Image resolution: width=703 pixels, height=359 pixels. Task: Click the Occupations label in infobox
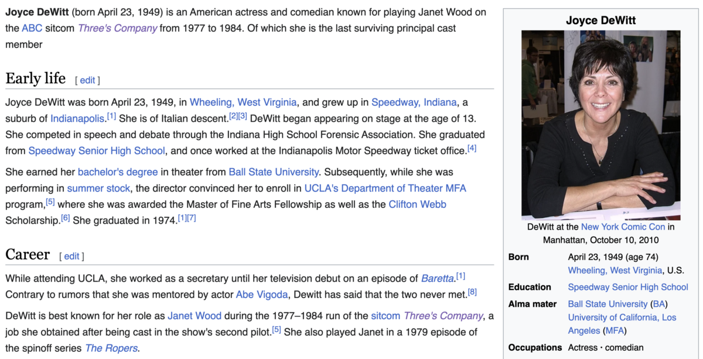(535, 347)
